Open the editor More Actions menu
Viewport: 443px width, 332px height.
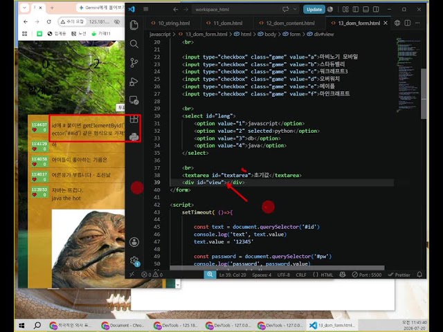417,23
